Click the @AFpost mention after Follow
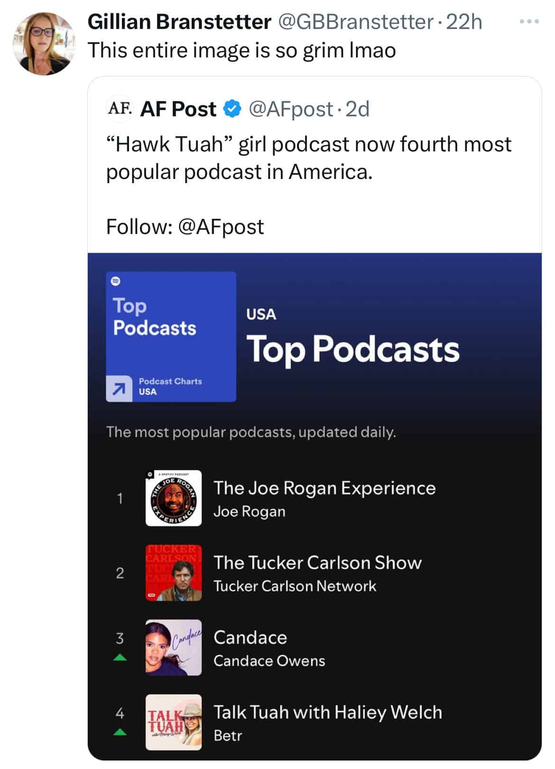555x769 pixels. coord(221,227)
